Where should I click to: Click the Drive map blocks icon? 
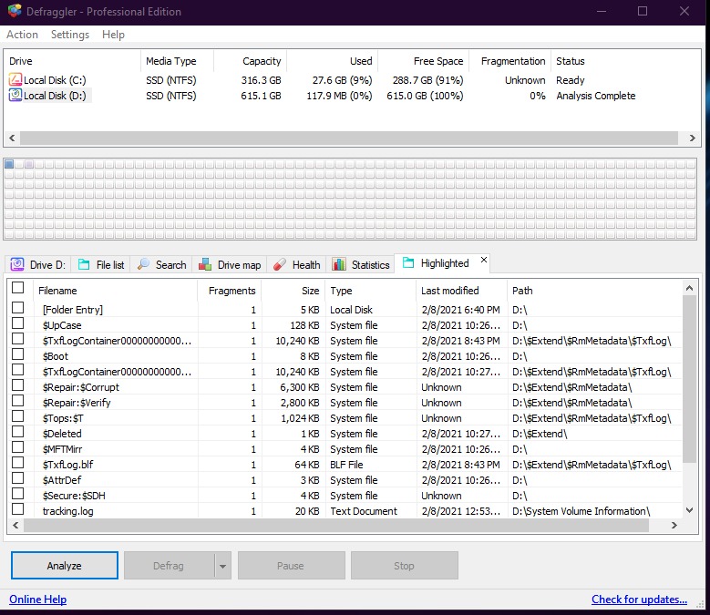point(205,264)
